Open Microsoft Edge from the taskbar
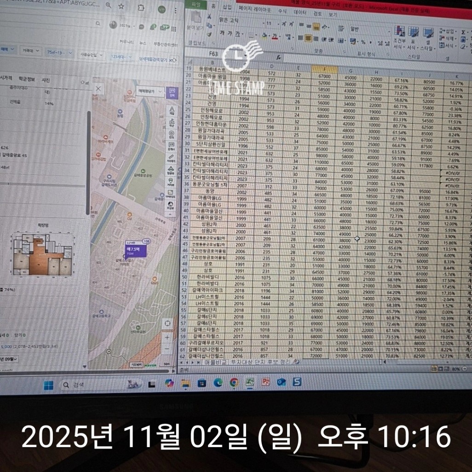The image size is (472, 472). click(x=218, y=383)
